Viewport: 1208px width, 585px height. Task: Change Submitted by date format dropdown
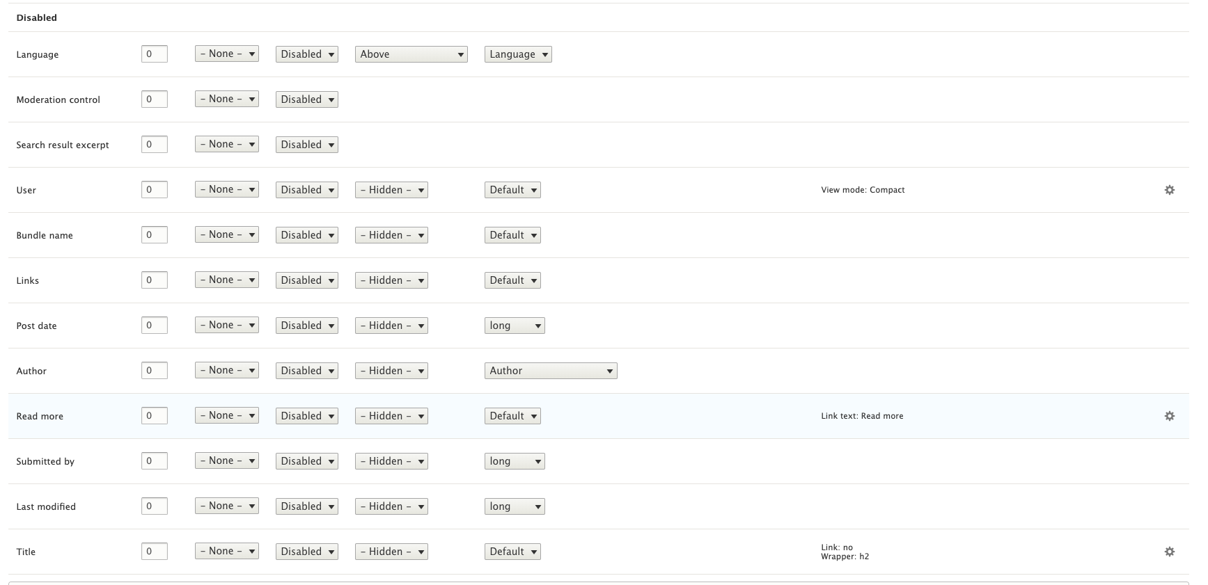(514, 461)
